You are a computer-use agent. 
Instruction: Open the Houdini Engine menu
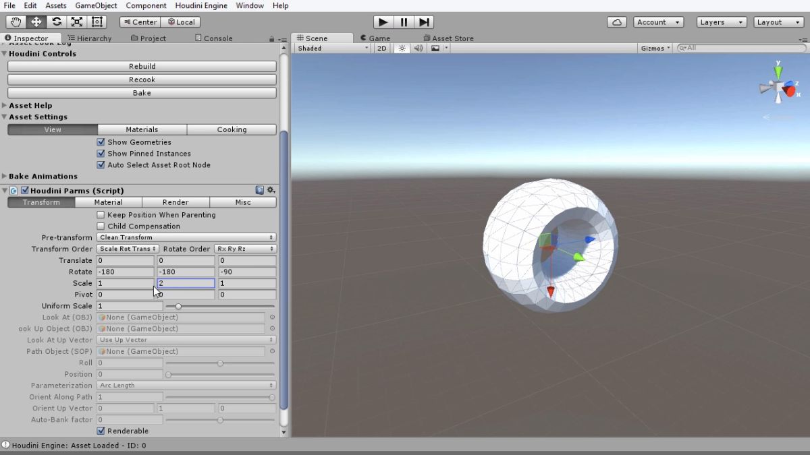(200, 5)
